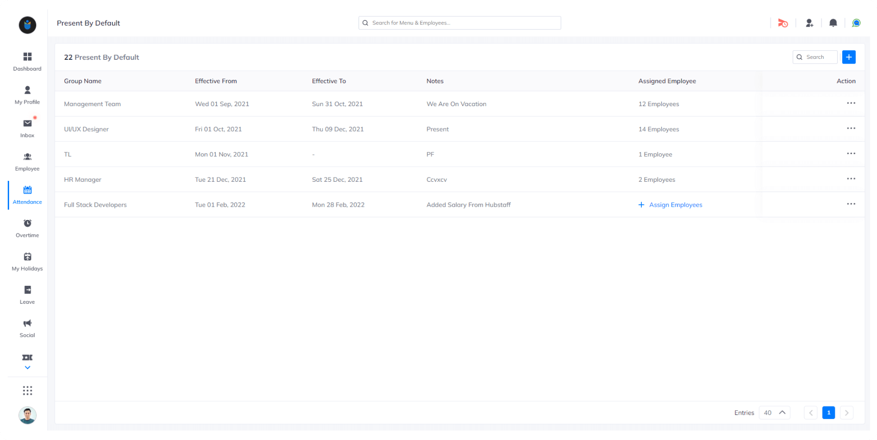Click the date Sun 31 Oct, 2021
Image resolution: width=877 pixels, height=440 pixels.
[337, 104]
